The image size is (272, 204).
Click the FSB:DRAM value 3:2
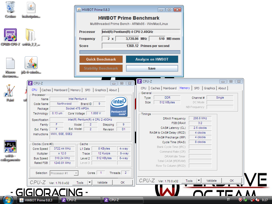click(200, 123)
